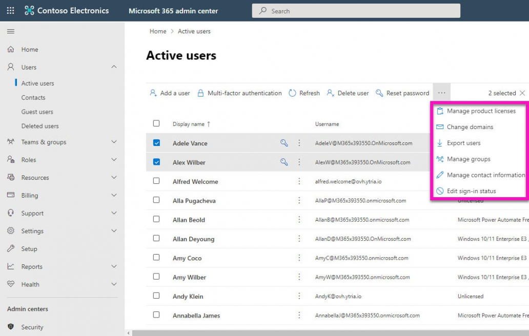Collapse the Users section chevron
The width and height of the screenshot is (529, 336).
(x=114, y=67)
